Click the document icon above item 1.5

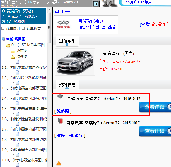pos(18,103)
